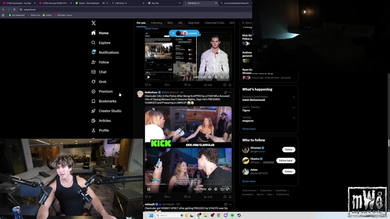The height and width of the screenshot is (219, 390).
Task: Click the Profile person icon in sidebar
Action: [94, 130]
